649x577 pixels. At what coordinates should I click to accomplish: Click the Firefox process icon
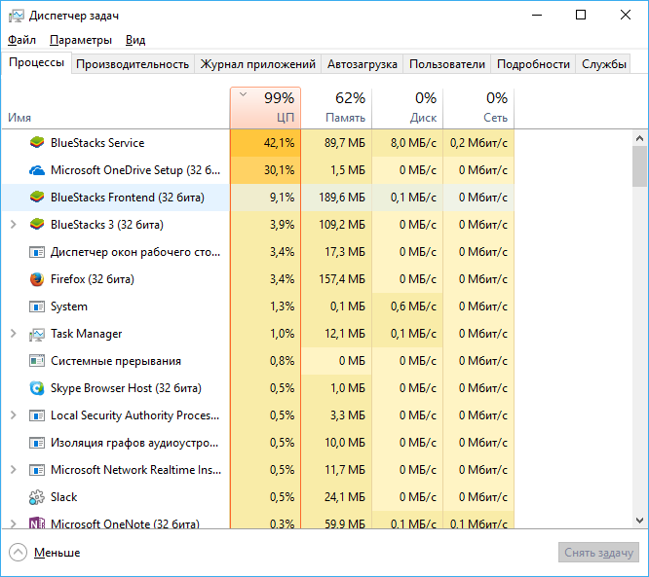click(x=37, y=279)
